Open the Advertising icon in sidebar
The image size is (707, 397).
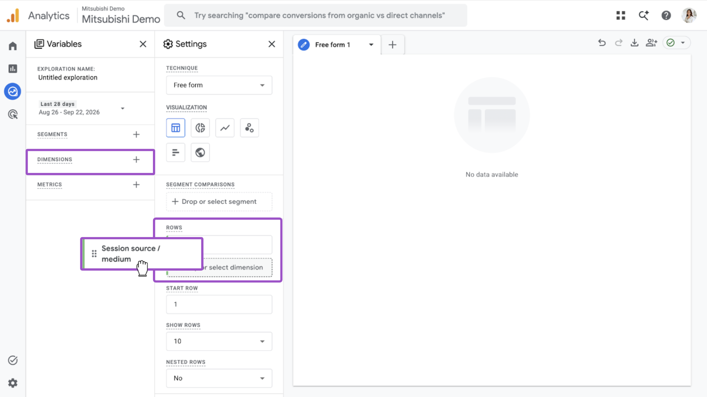(13, 114)
